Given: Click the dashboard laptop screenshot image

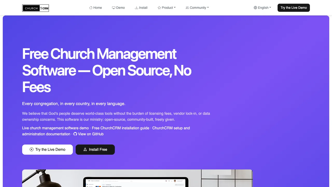Looking at the screenshot, I should 137,178.
